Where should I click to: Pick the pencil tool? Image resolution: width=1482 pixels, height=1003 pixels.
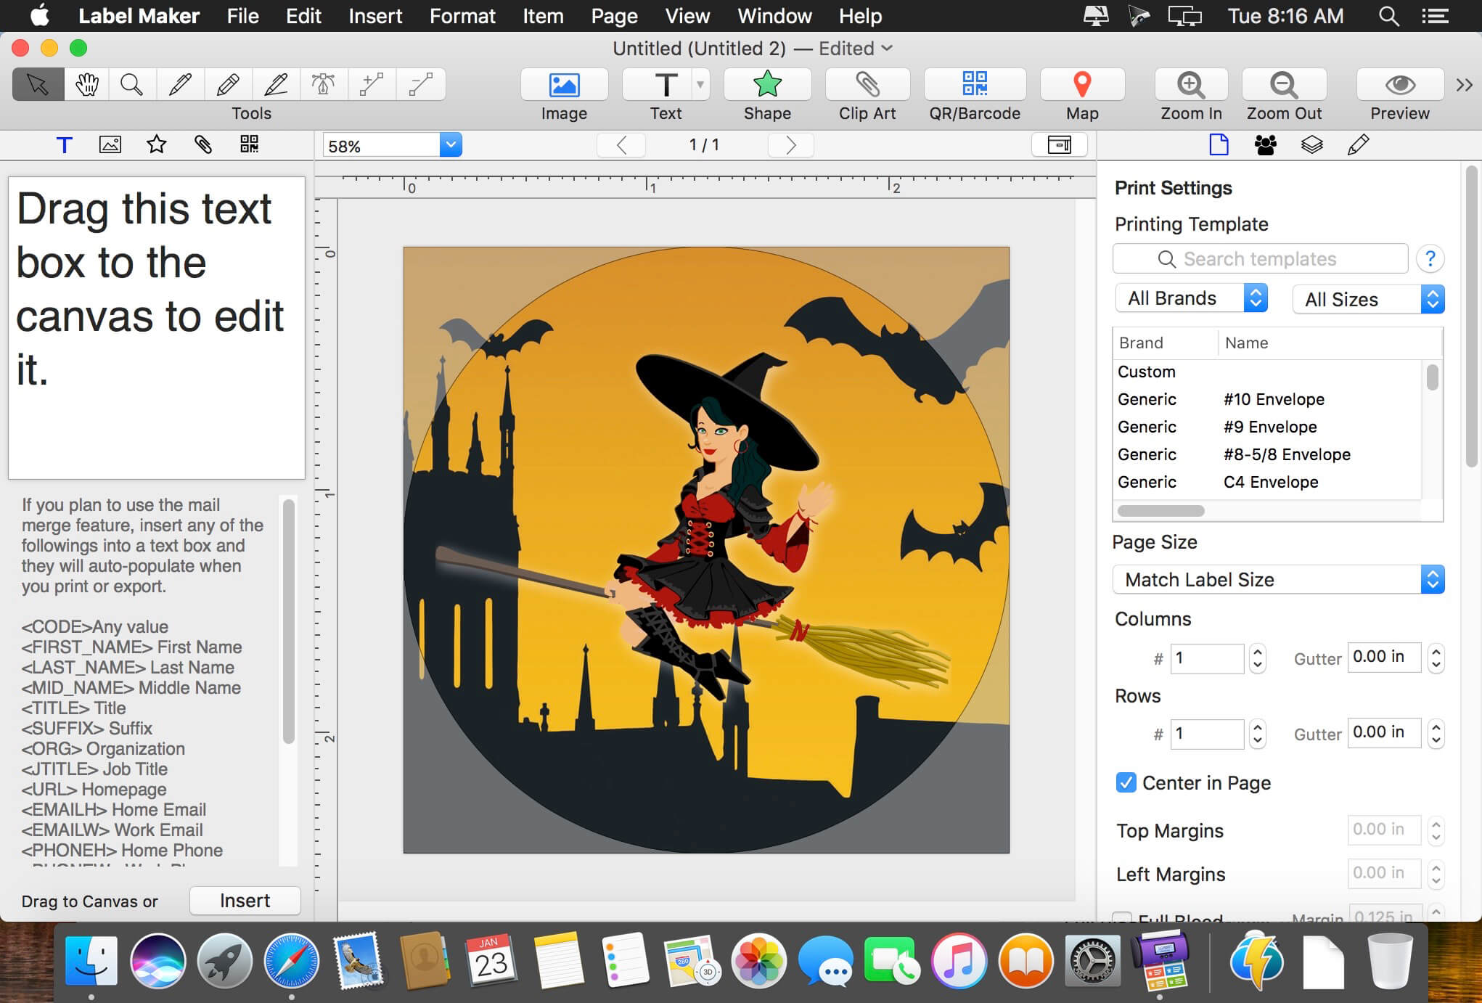tap(228, 85)
